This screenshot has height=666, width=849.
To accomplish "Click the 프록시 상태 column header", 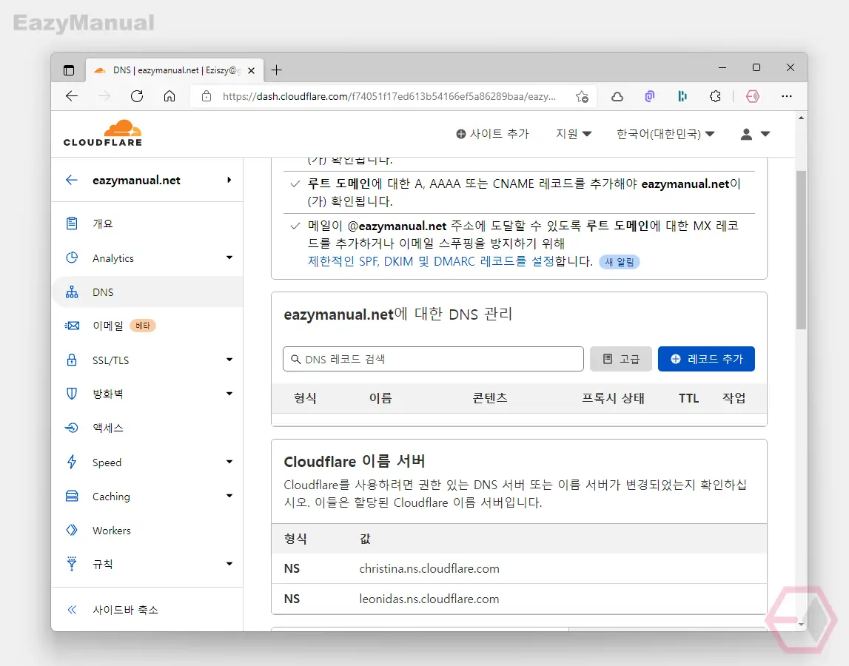I will point(613,399).
